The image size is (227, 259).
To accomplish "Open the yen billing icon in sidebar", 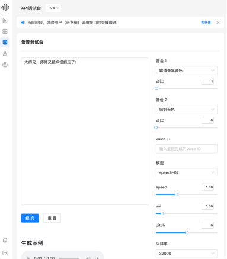I will (5, 65).
